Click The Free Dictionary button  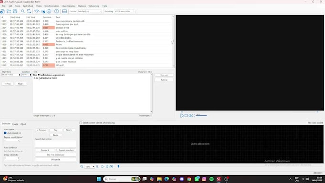55,155
